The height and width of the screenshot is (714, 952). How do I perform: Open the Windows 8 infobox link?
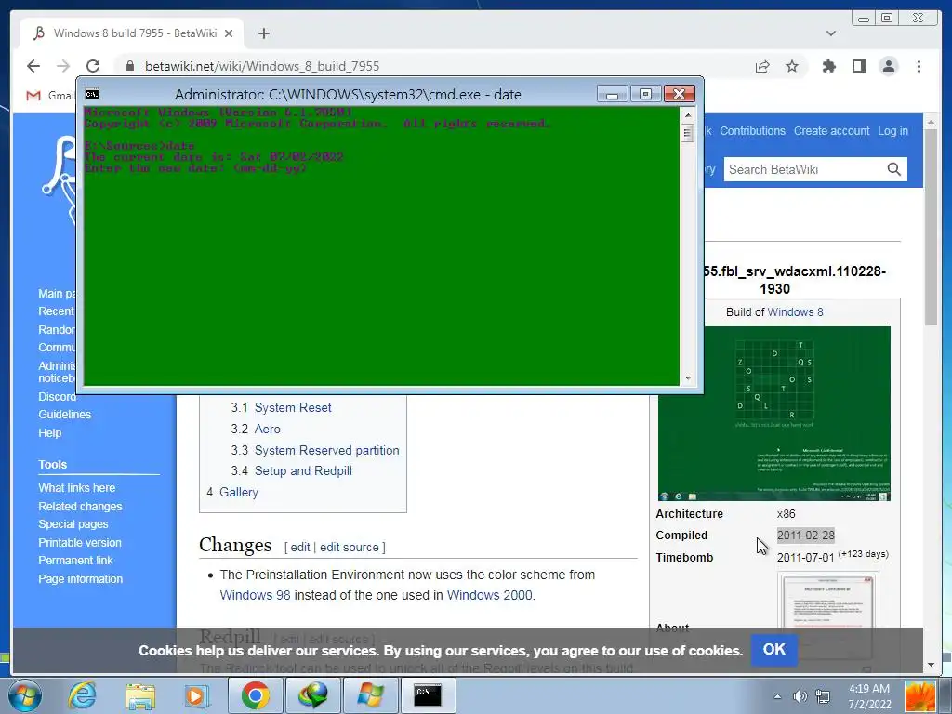(796, 312)
